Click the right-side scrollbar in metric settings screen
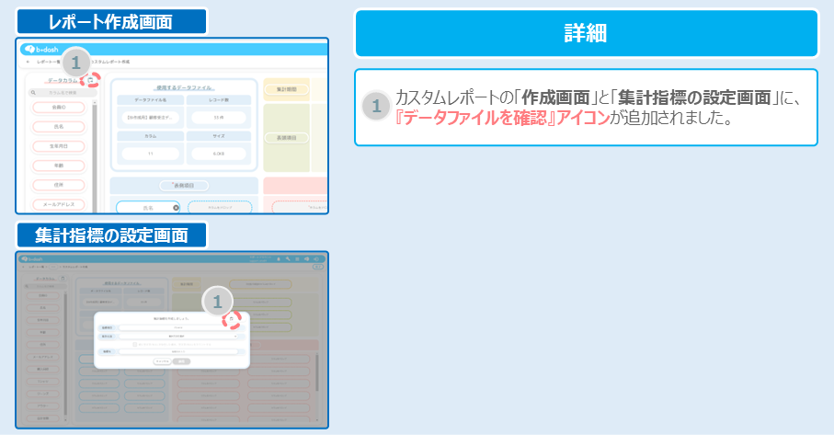Viewport: 834px width, 435px height. [x=317, y=372]
